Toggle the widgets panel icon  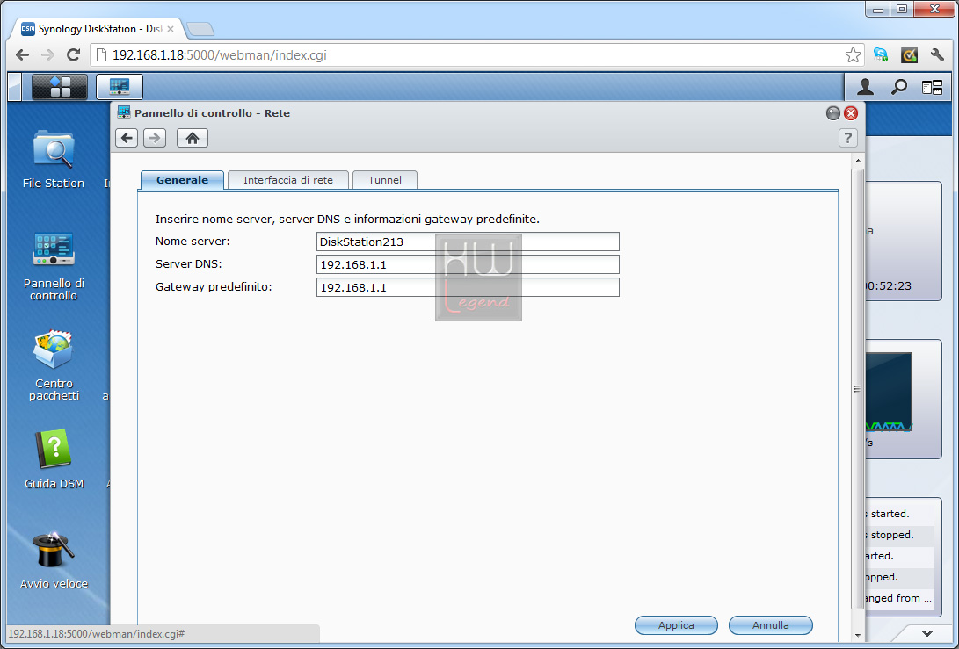932,88
